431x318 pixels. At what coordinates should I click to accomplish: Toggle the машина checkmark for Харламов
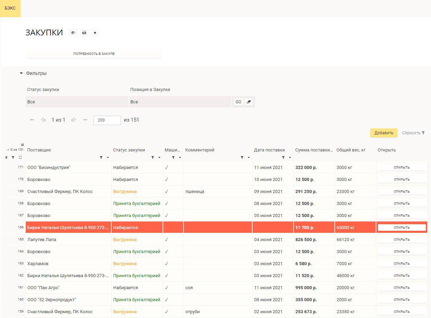tap(167, 264)
